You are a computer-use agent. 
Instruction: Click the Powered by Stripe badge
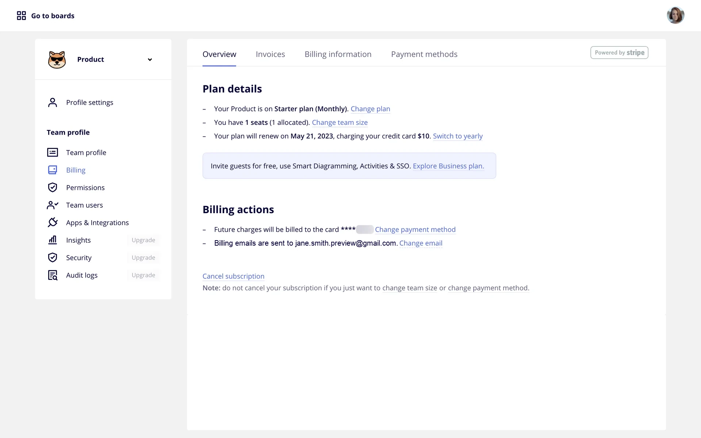coord(619,53)
